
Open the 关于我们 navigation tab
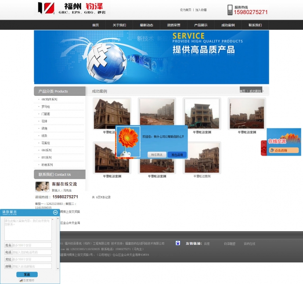click(119, 25)
